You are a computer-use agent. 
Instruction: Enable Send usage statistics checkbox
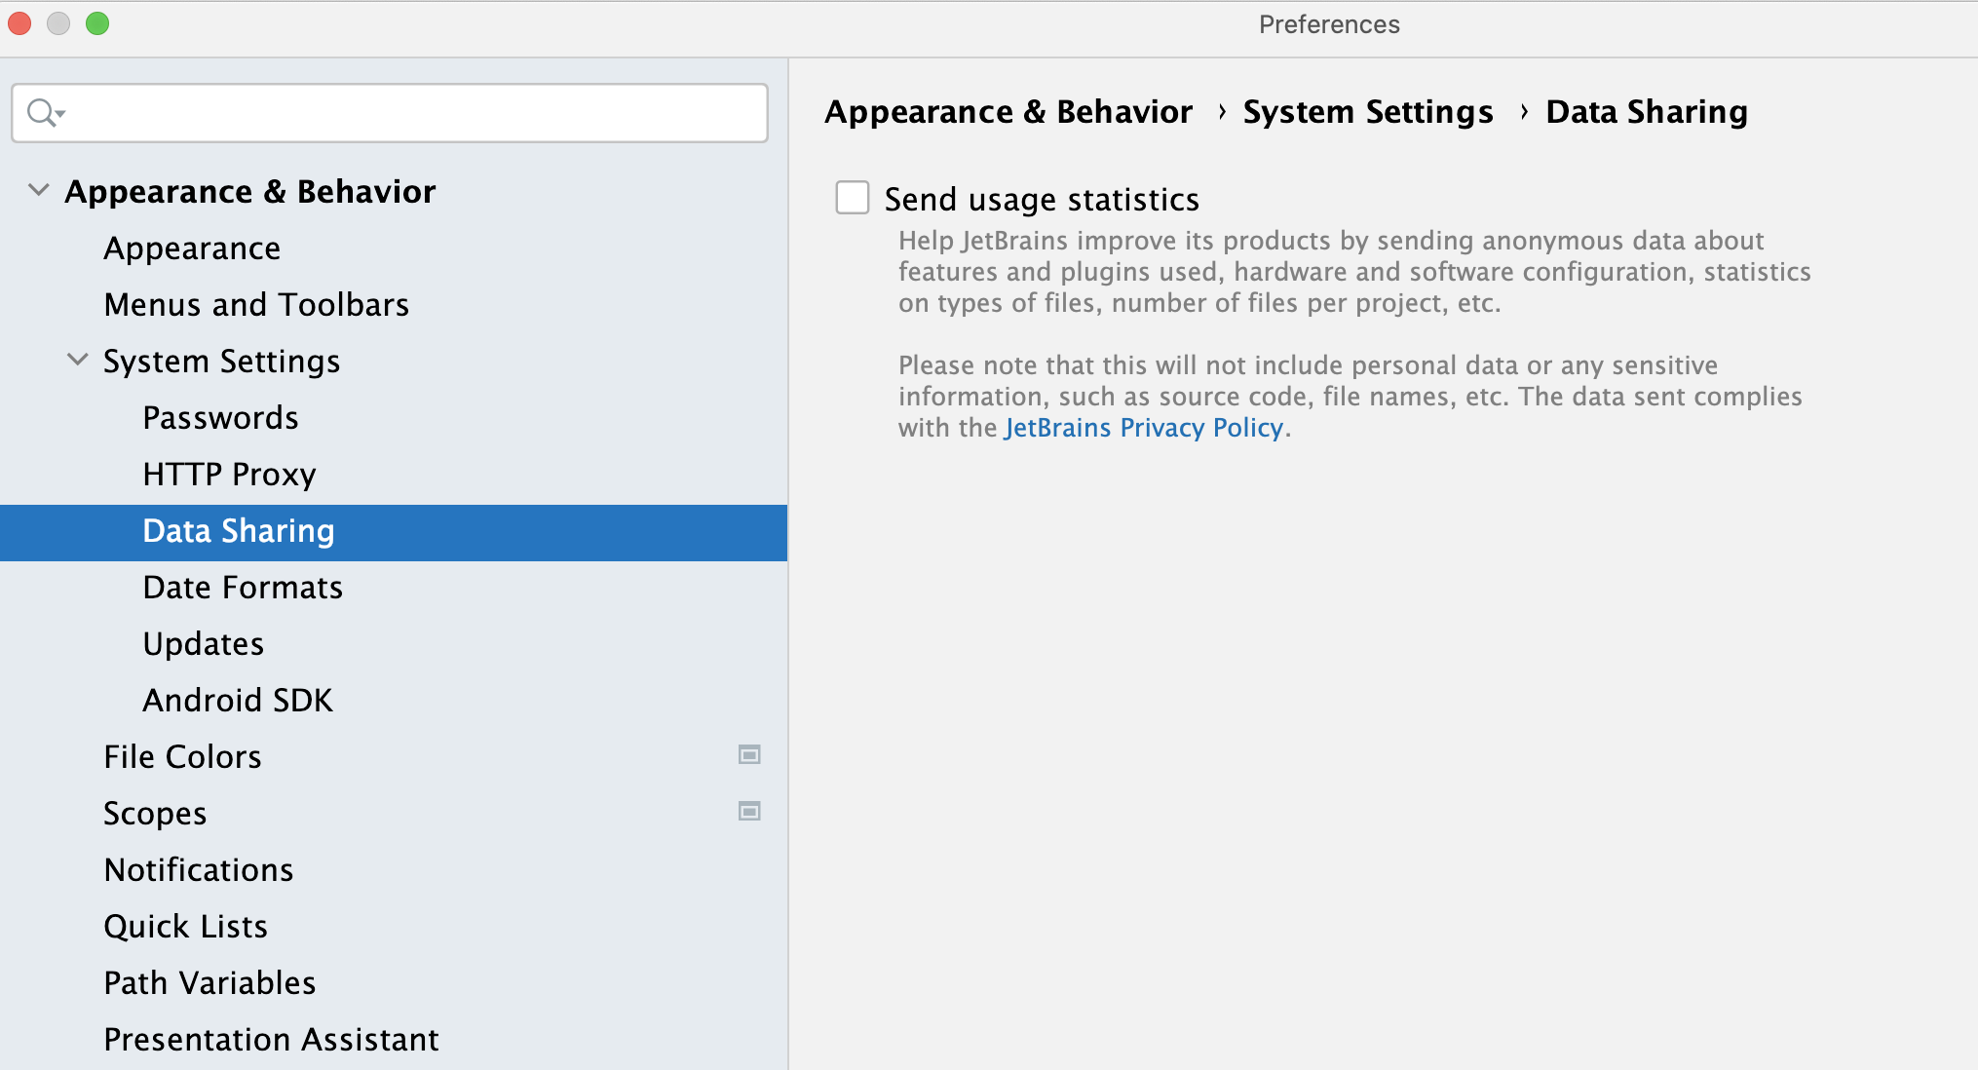(x=854, y=199)
